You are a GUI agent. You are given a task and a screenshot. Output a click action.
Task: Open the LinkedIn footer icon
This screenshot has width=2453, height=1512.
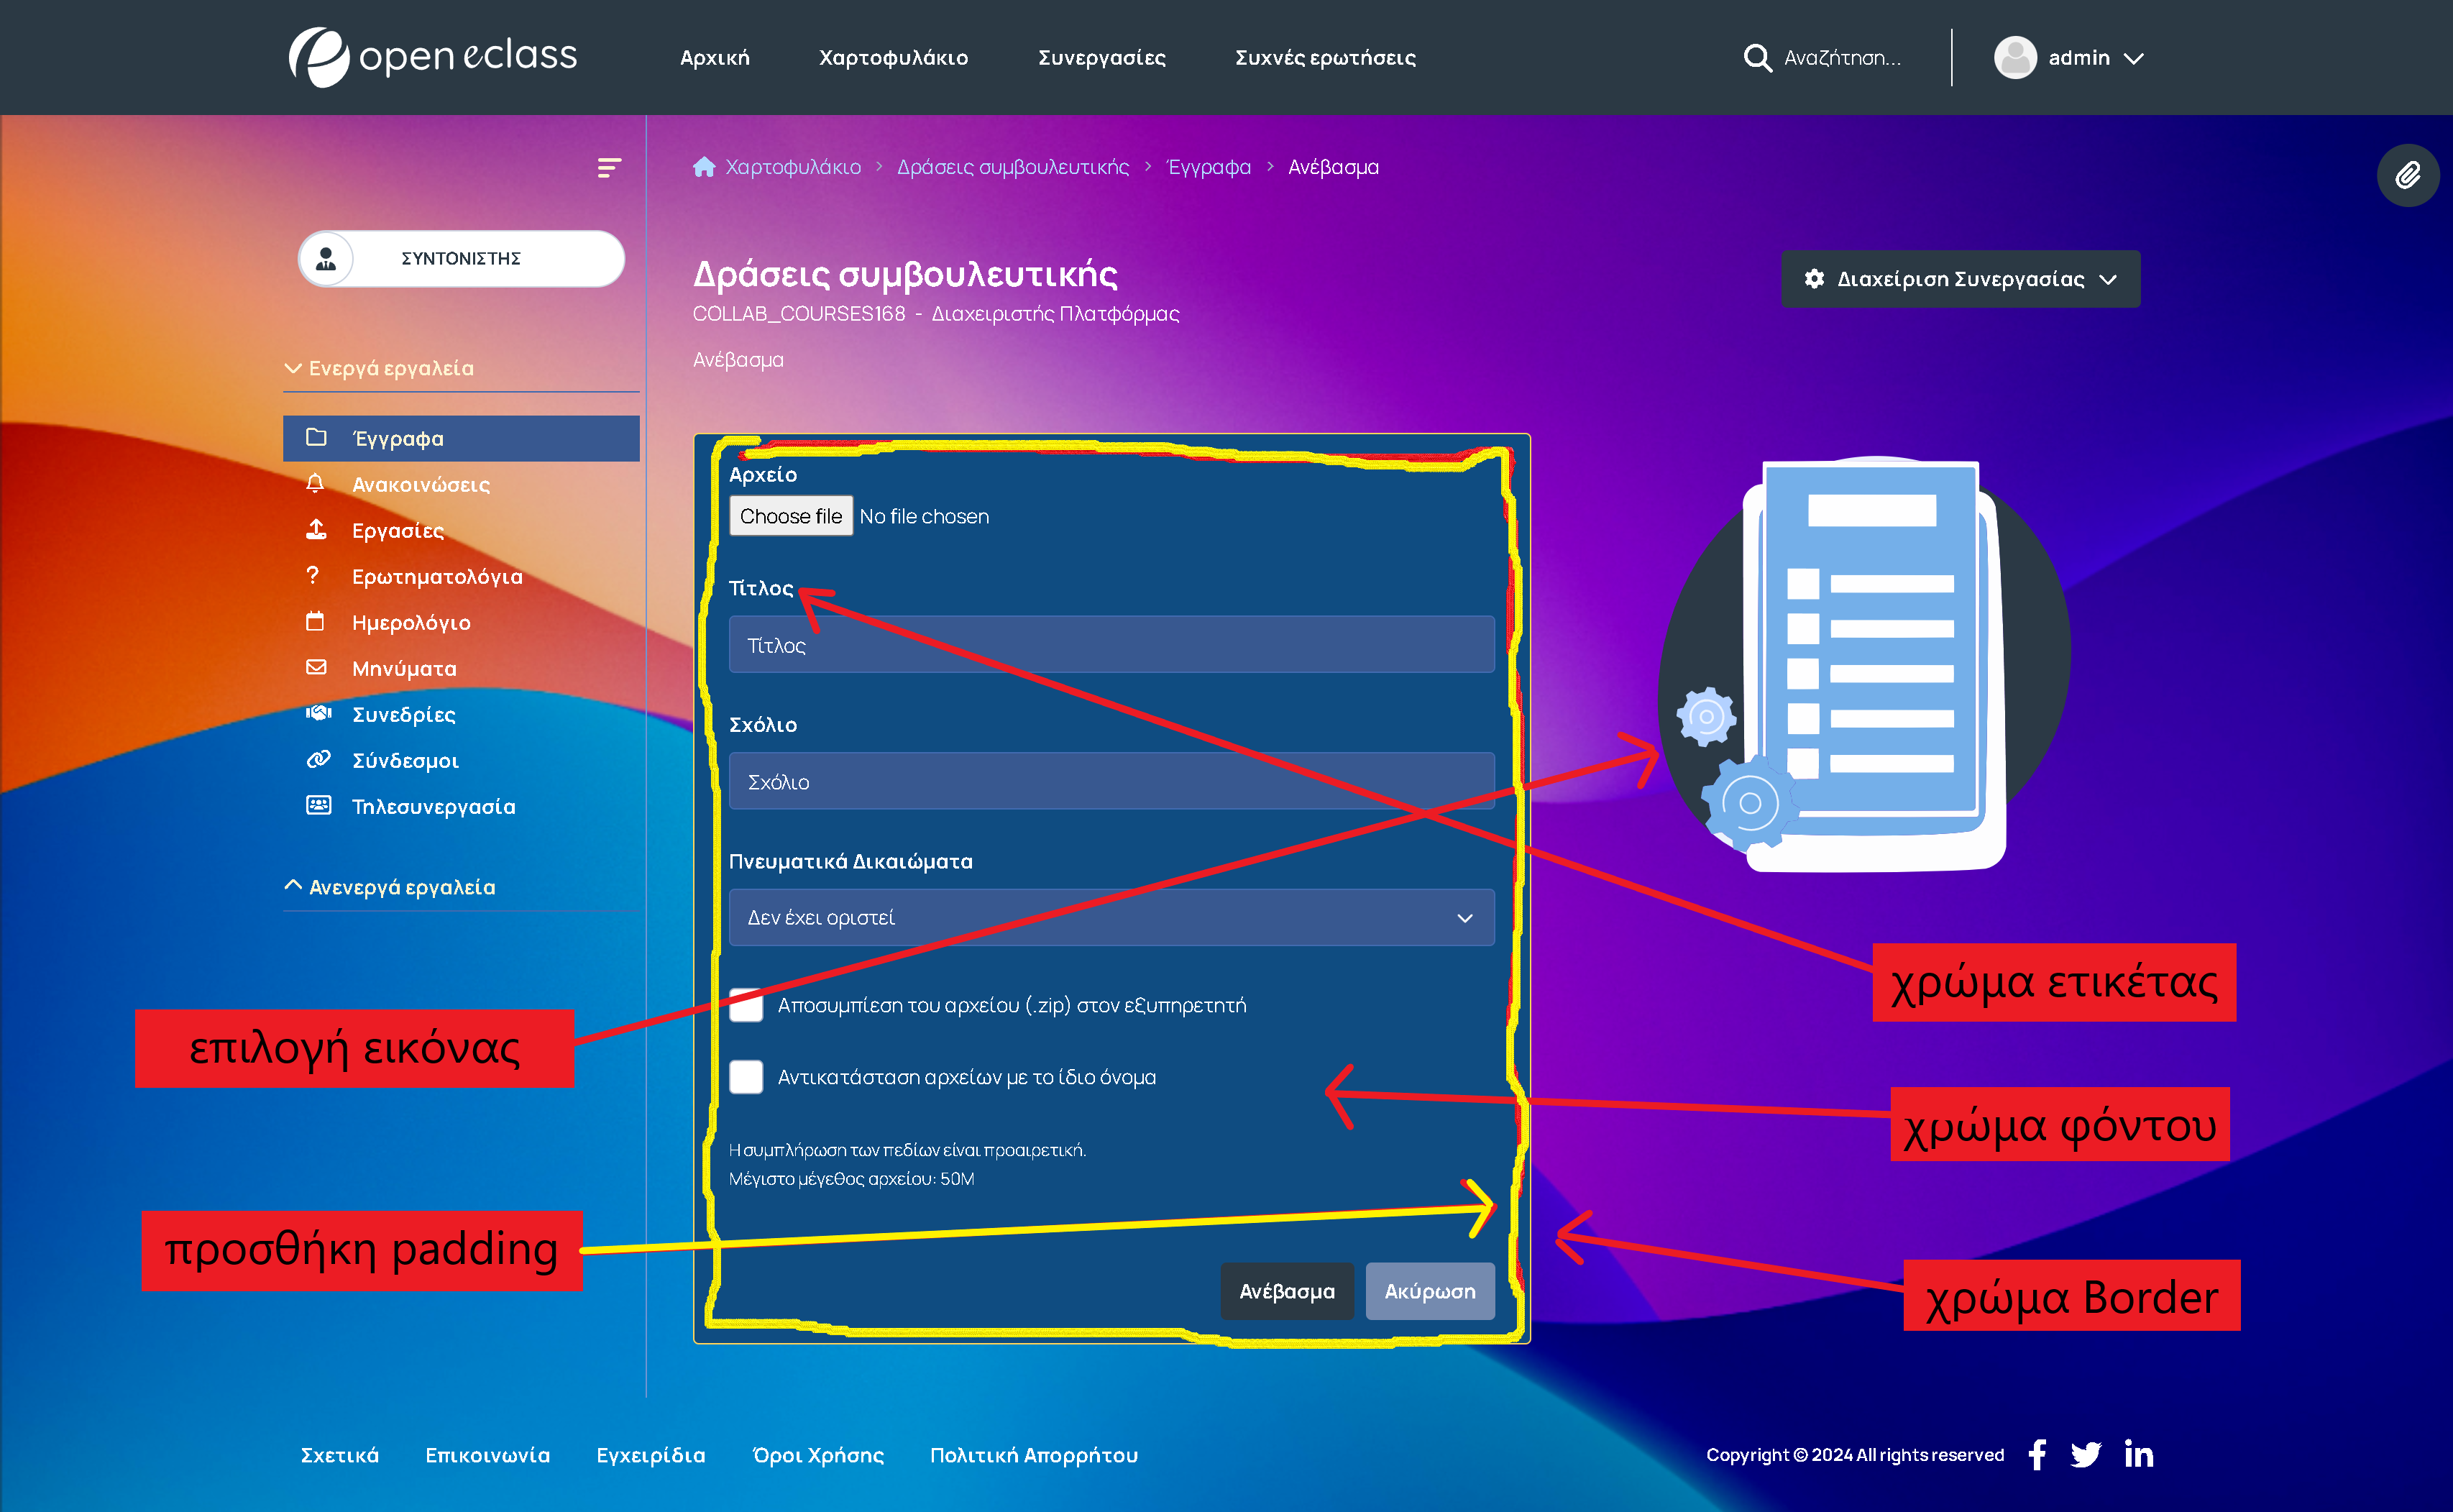[2139, 1455]
